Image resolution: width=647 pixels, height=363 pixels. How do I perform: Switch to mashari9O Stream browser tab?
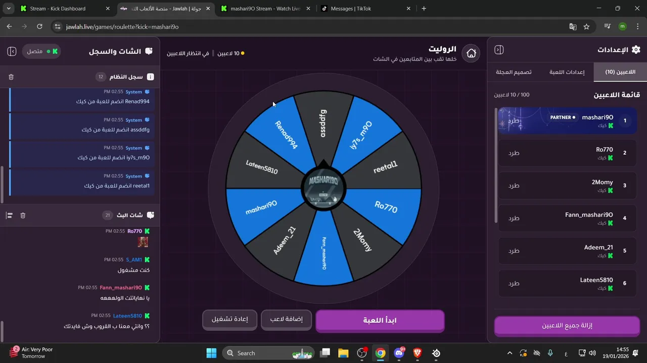point(265,9)
